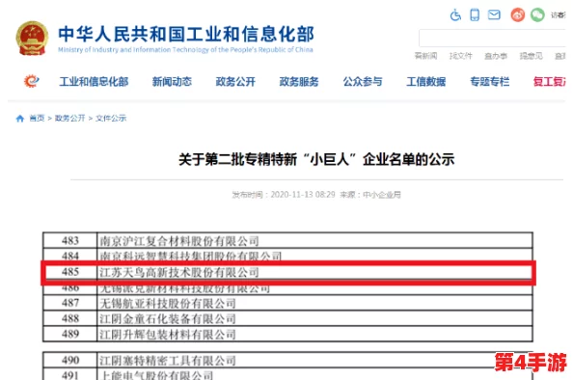Click the number cell 487

pos(70,303)
